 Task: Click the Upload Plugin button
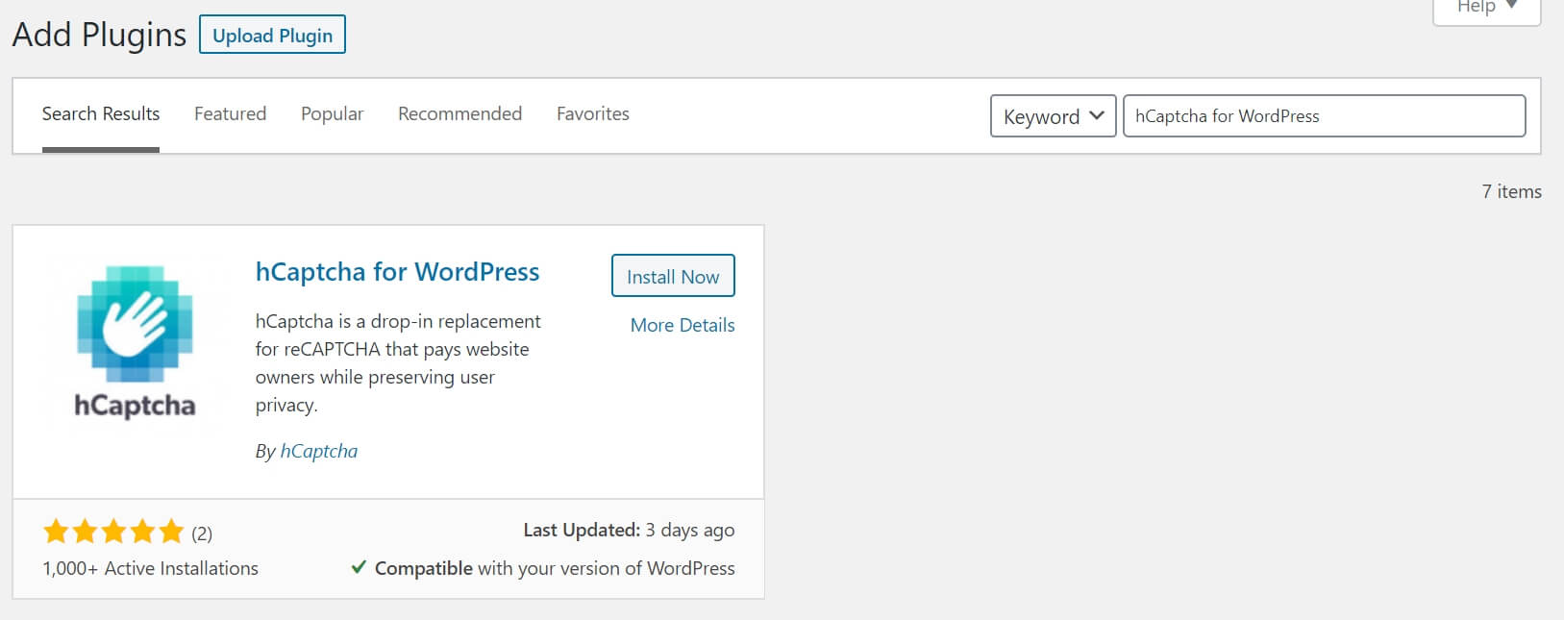coord(272,34)
